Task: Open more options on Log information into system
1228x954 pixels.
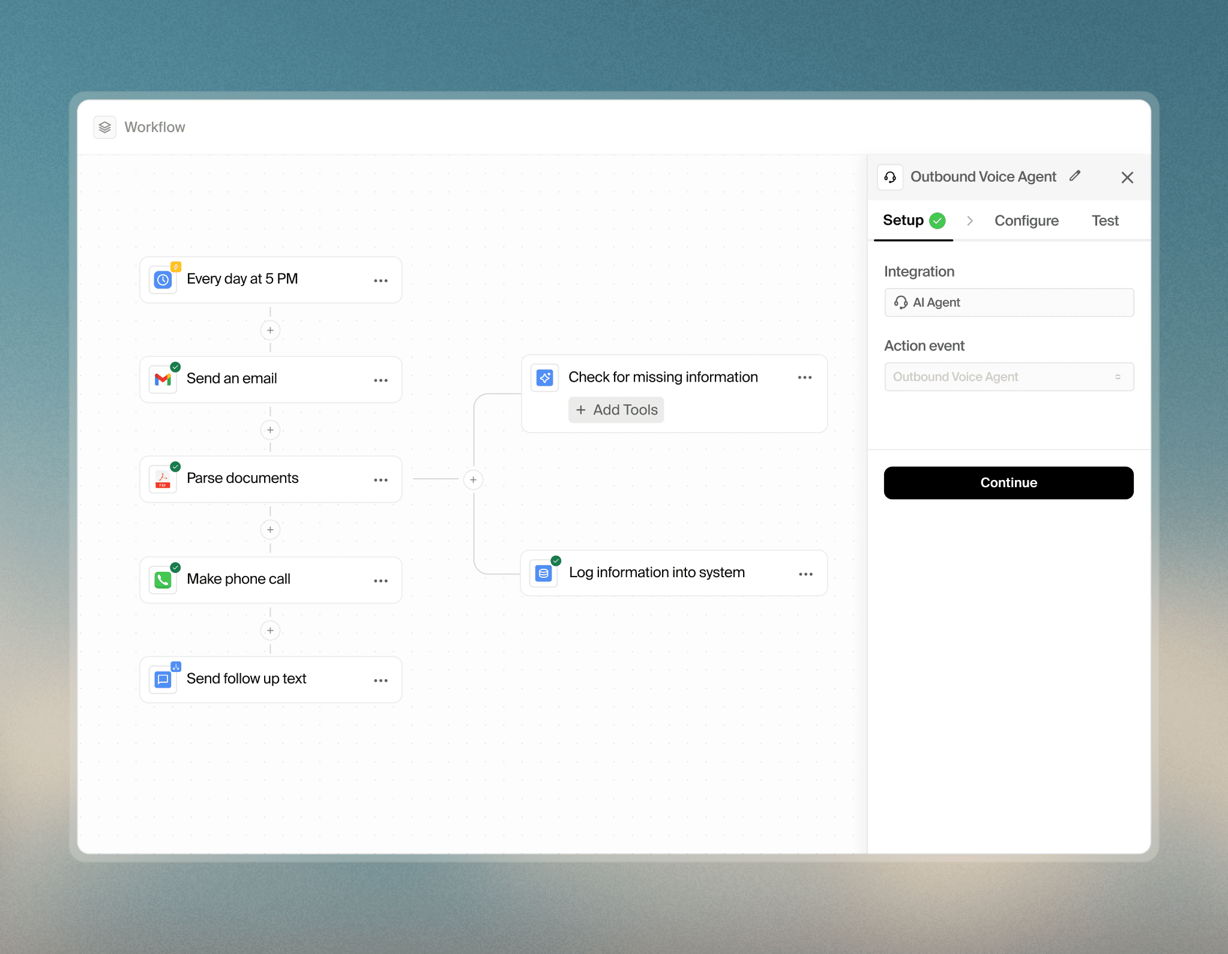Action: pyautogui.click(x=805, y=574)
